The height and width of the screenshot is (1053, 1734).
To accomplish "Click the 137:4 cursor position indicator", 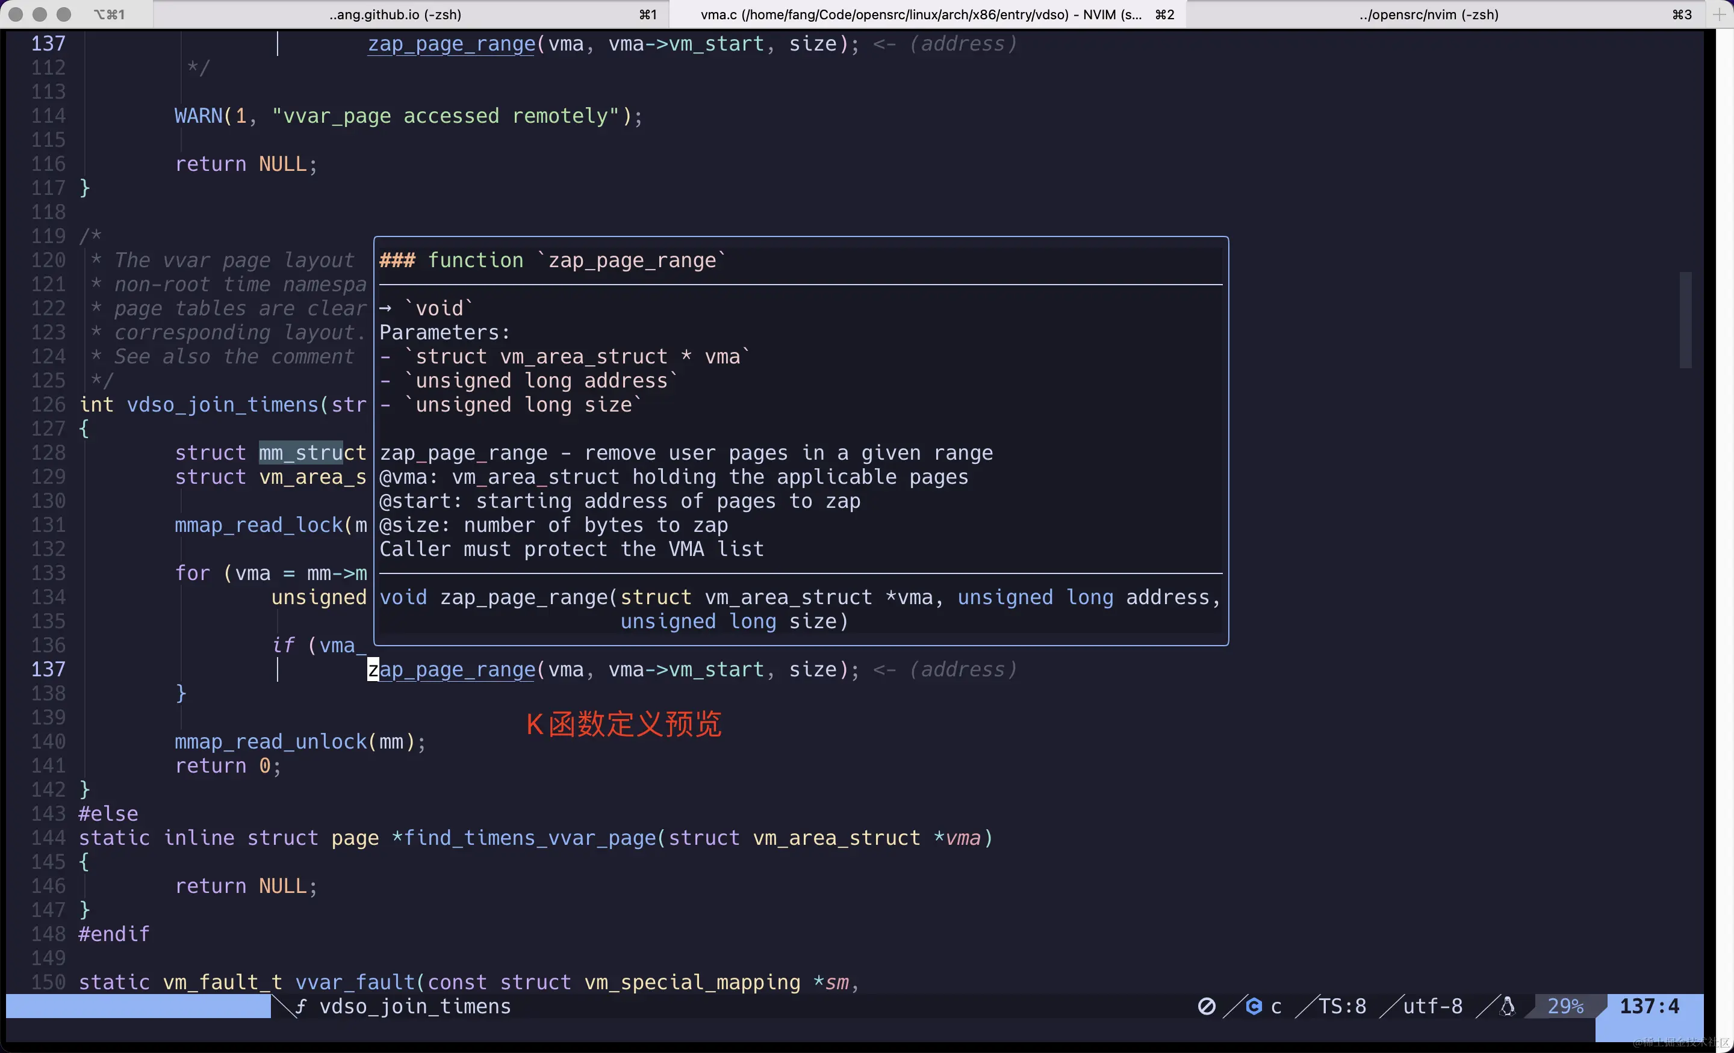I will click(x=1650, y=1007).
